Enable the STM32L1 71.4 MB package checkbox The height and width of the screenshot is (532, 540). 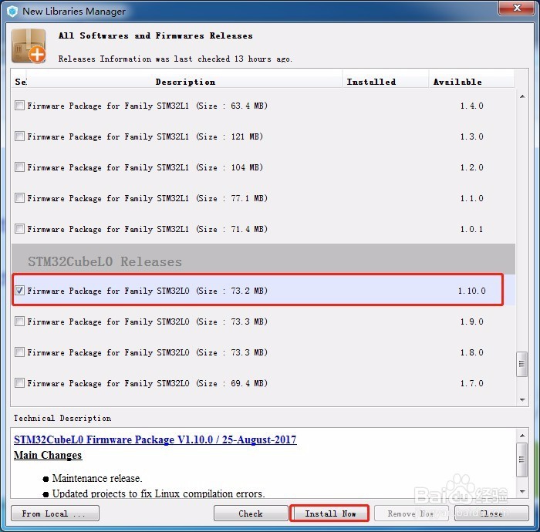point(19,229)
